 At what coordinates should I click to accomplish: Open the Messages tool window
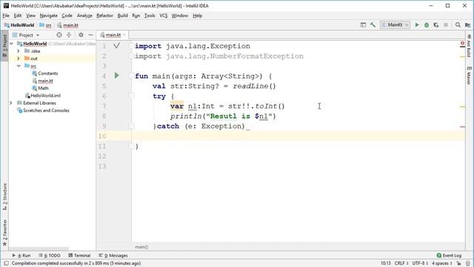pyautogui.click(x=113, y=255)
